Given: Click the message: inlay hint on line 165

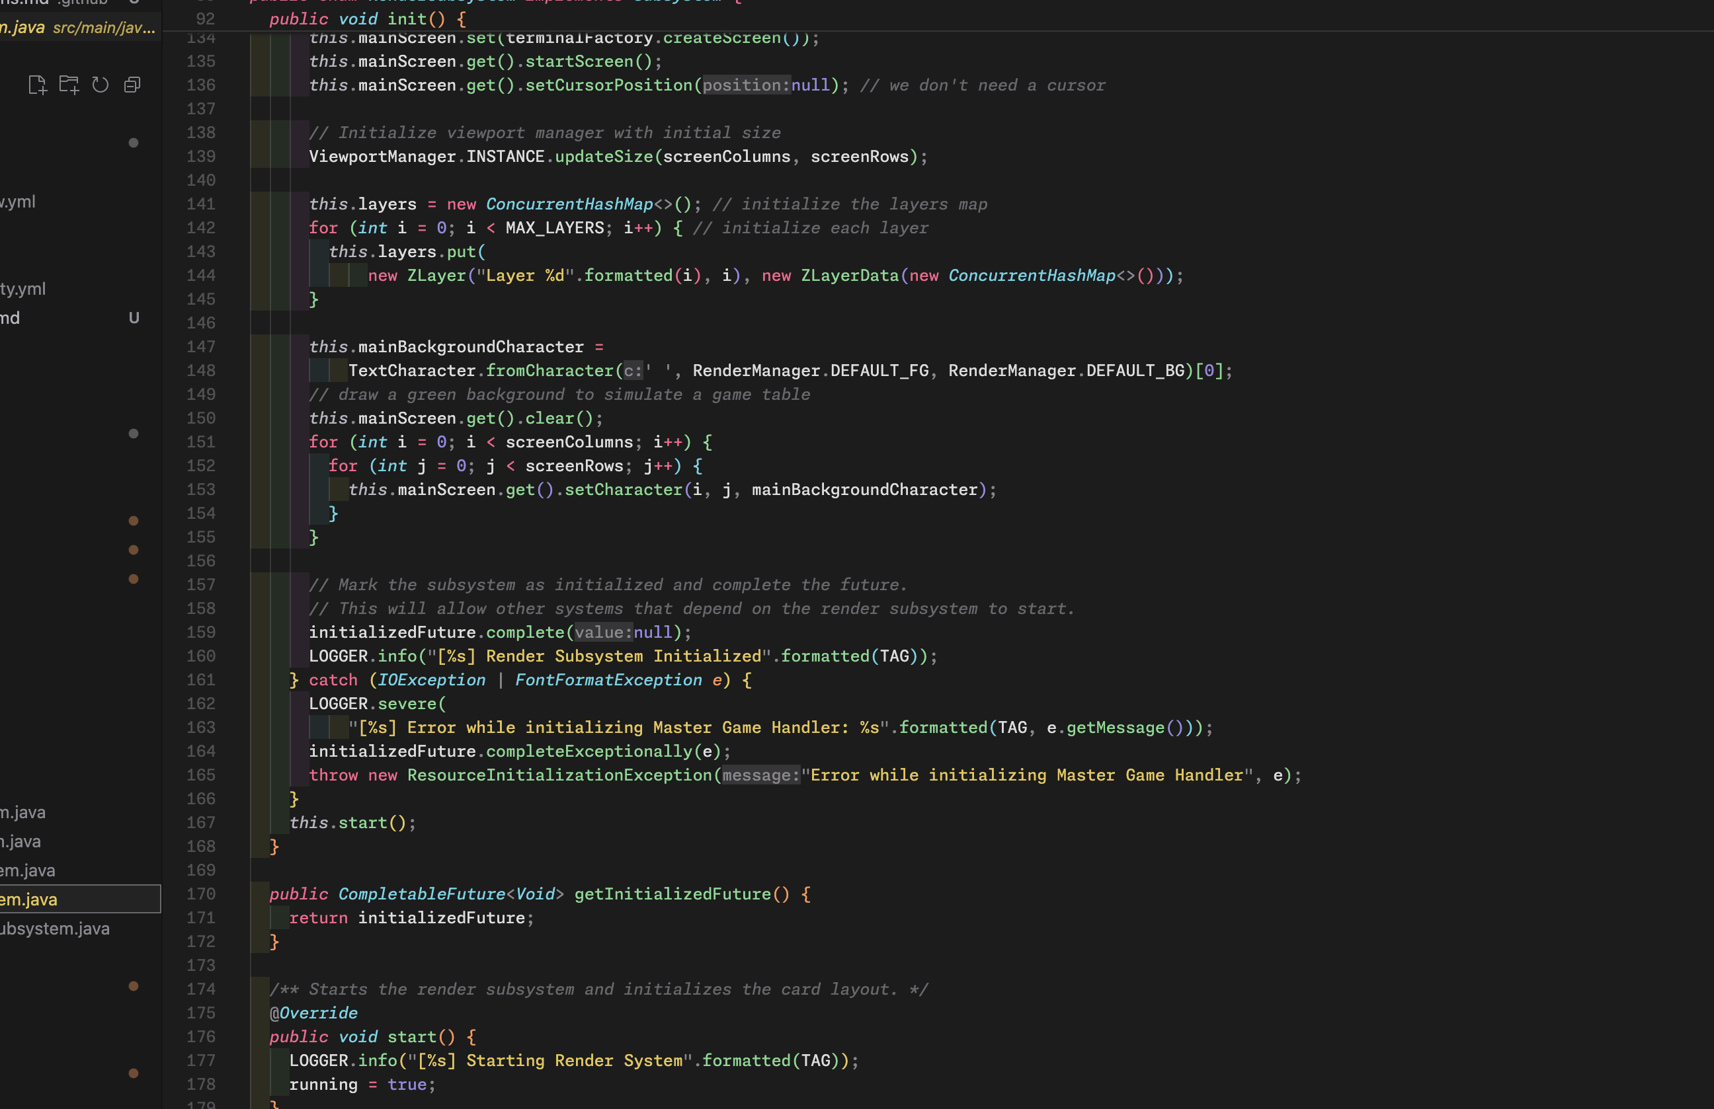Looking at the screenshot, I should [x=761, y=775].
